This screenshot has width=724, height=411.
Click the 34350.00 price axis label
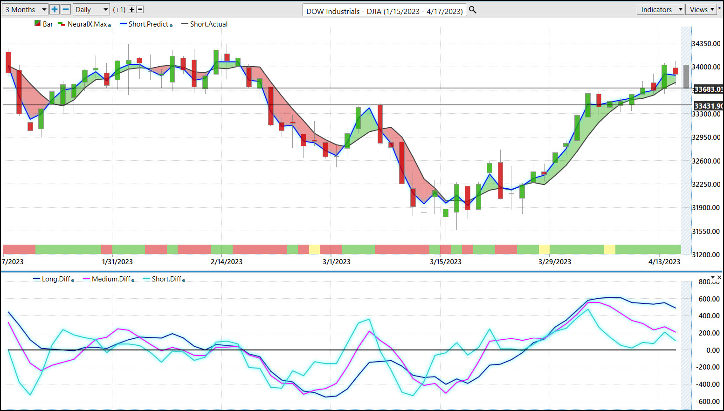[x=706, y=43]
